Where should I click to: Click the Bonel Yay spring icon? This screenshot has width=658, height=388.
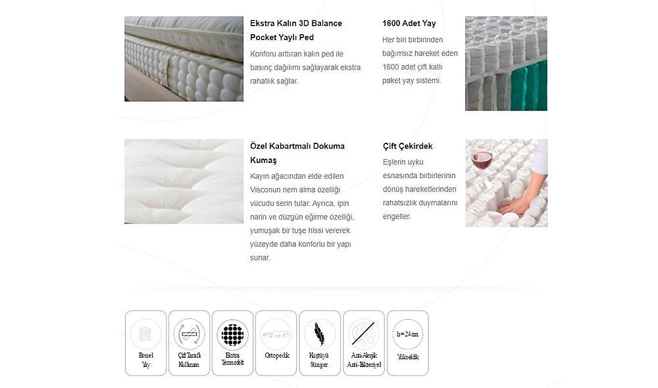click(145, 343)
